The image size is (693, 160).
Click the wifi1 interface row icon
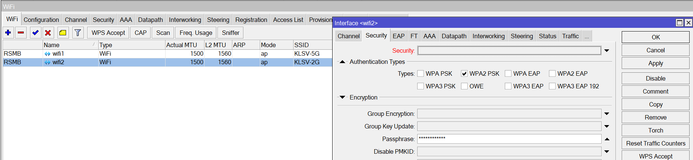tap(48, 54)
